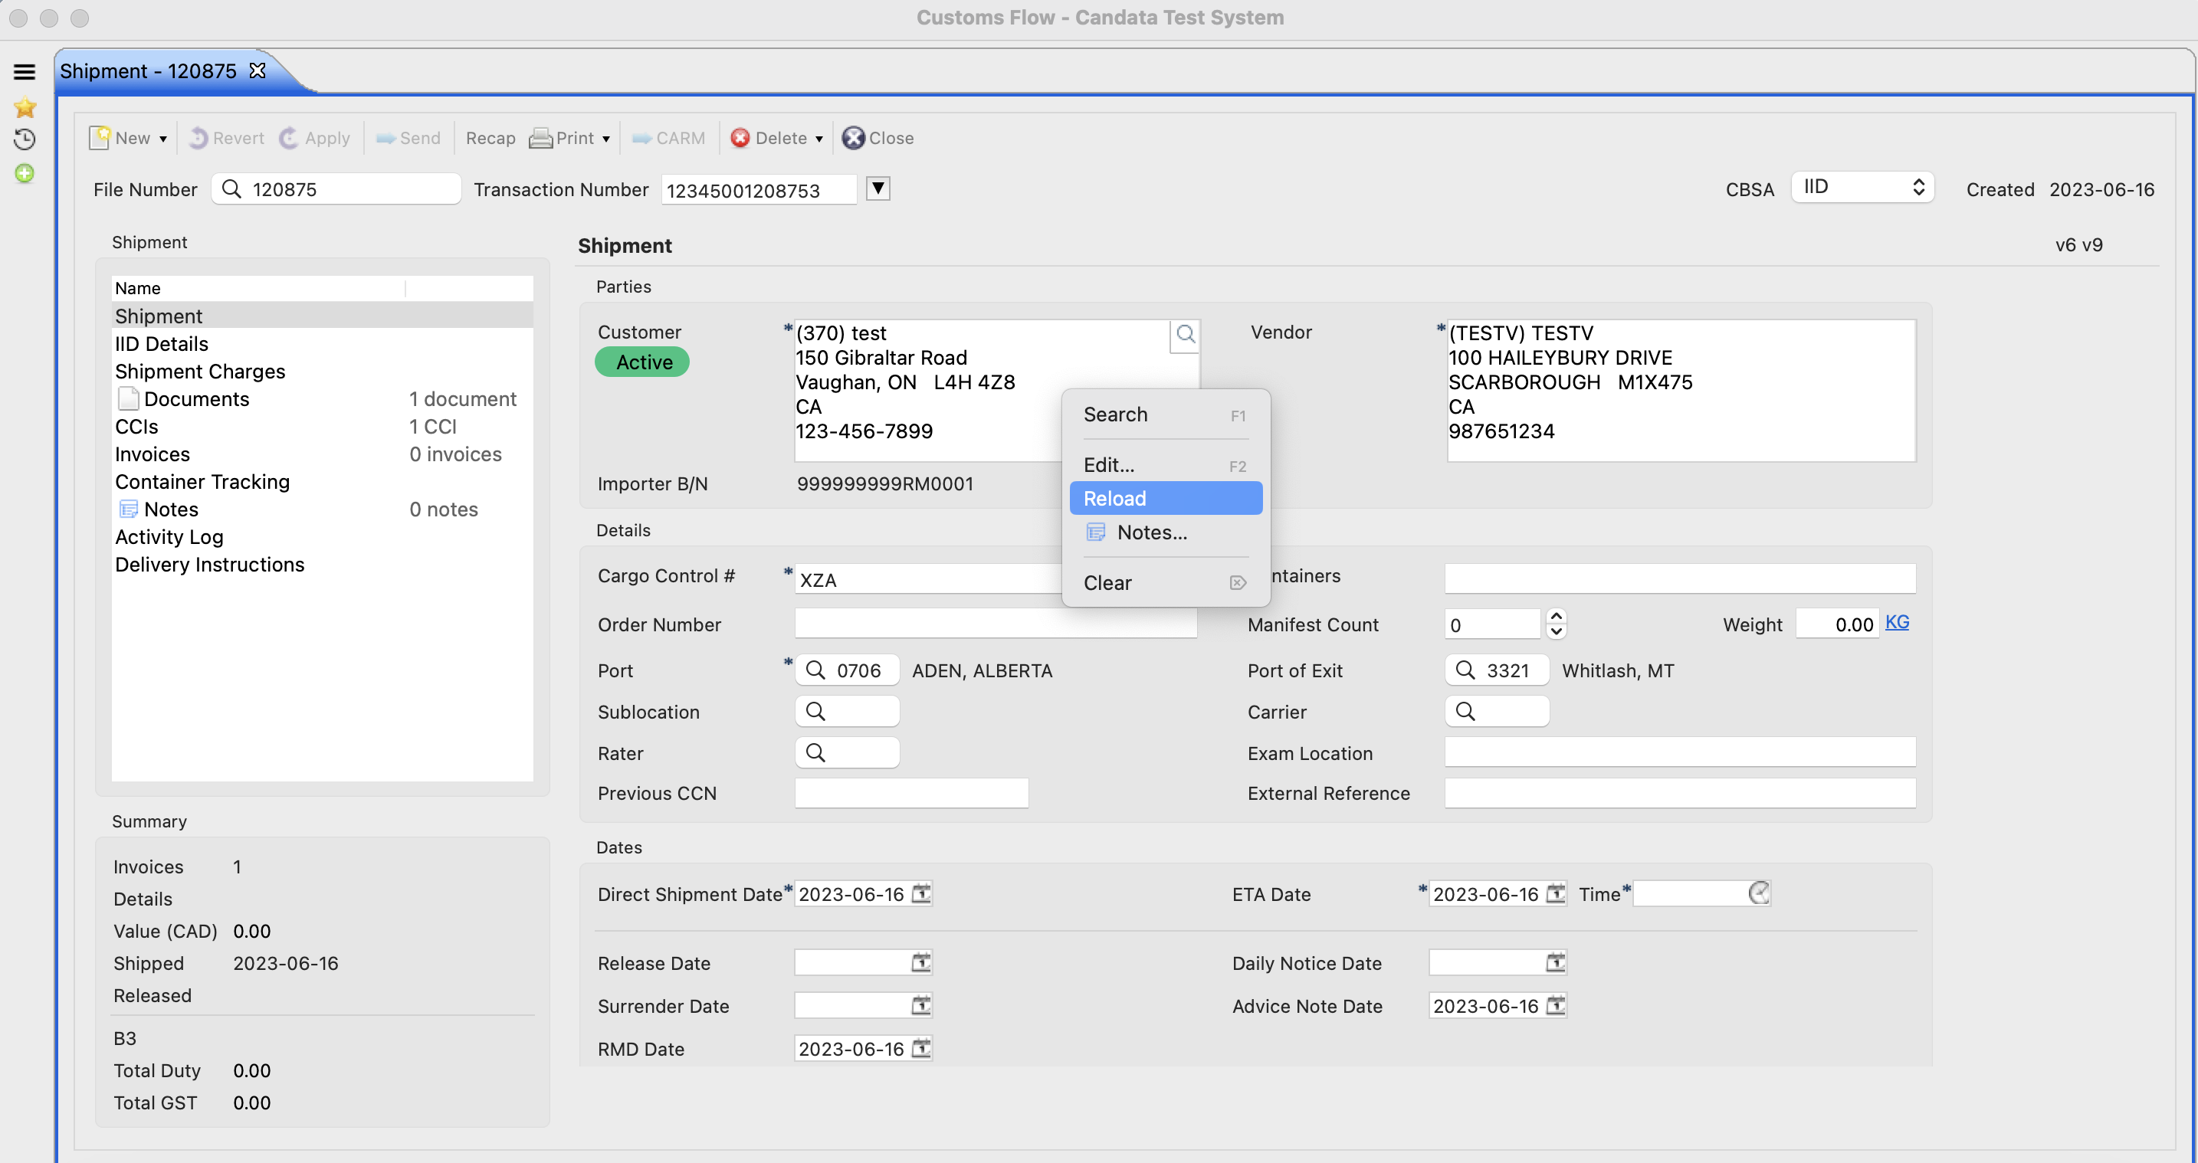Close the Shipment - 120875 tab
Screen dimensions: 2198x1163
pyautogui.click(x=257, y=70)
